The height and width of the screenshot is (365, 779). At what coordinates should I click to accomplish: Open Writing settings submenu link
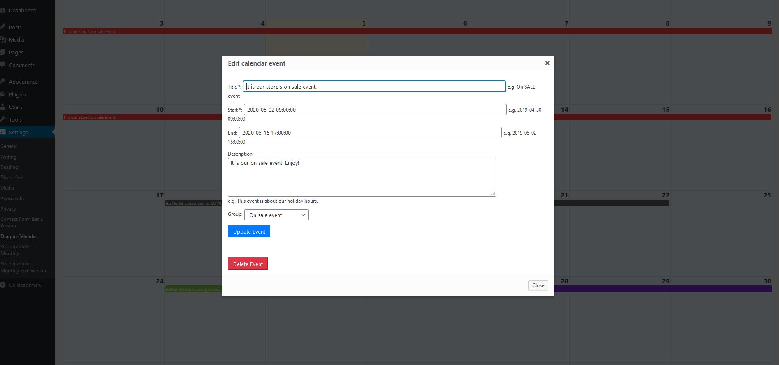9,157
